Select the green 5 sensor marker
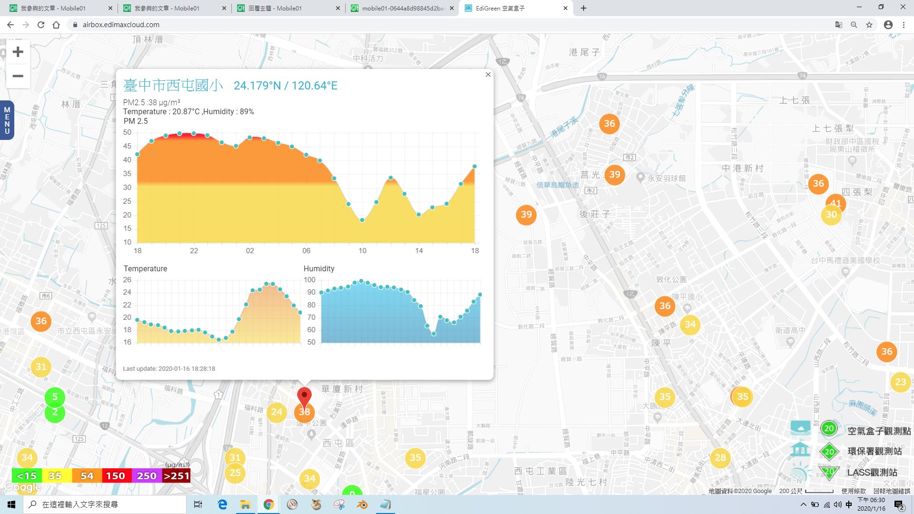 tap(55, 397)
